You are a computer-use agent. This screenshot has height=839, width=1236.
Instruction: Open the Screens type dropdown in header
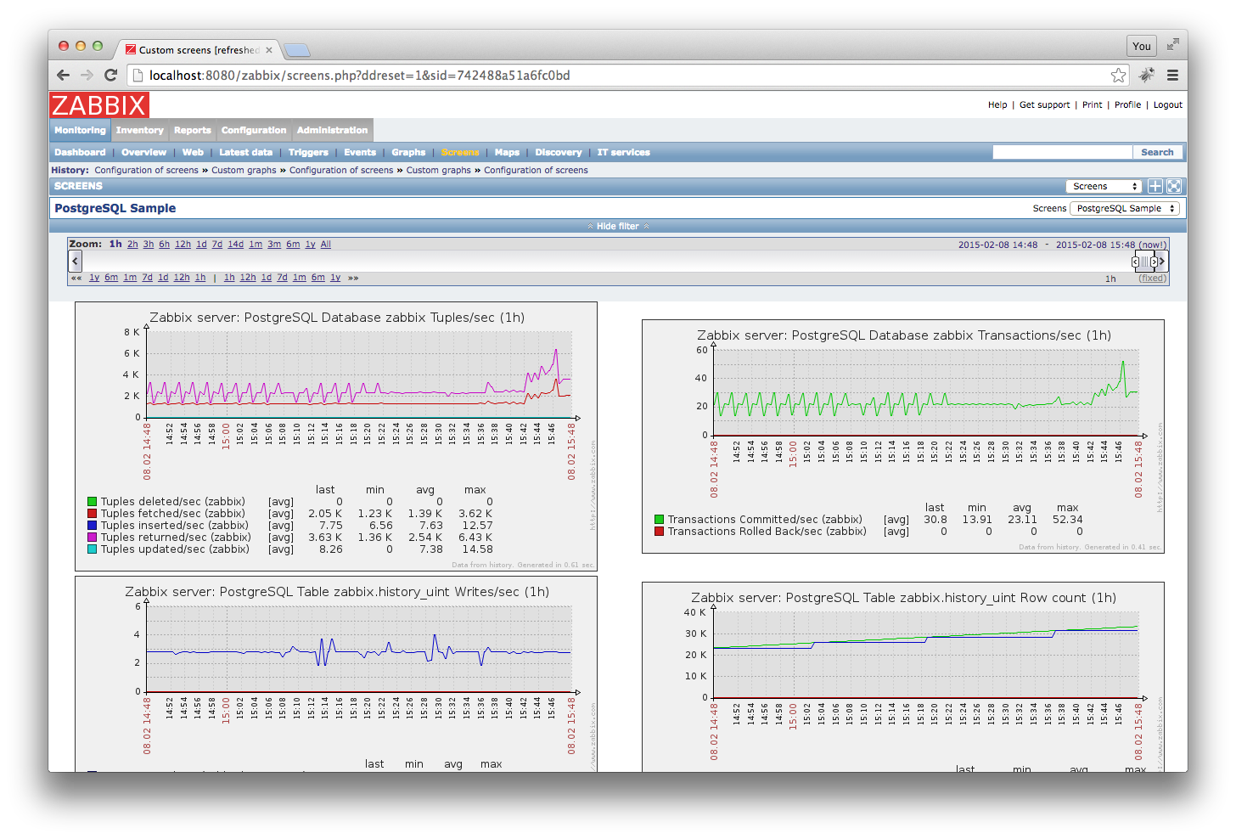click(x=1104, y=186)
